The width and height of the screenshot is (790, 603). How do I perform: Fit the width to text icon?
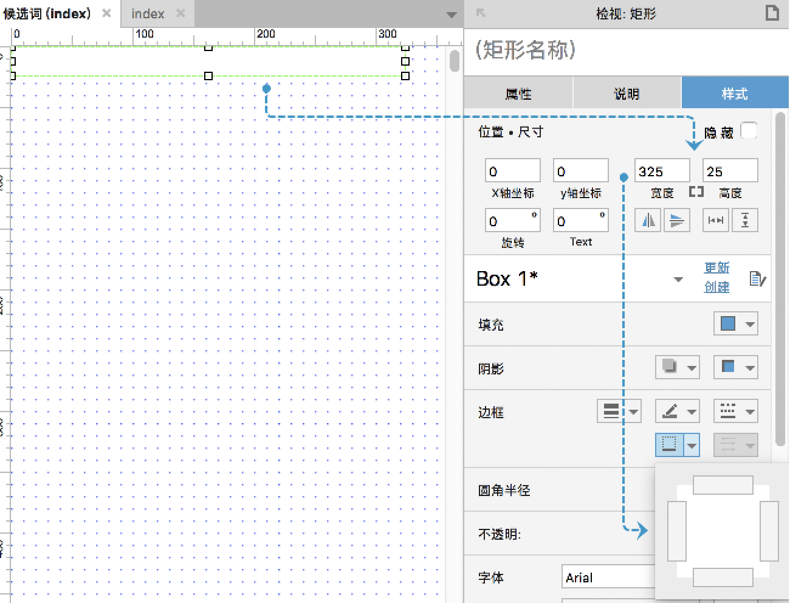pos(716,220)
